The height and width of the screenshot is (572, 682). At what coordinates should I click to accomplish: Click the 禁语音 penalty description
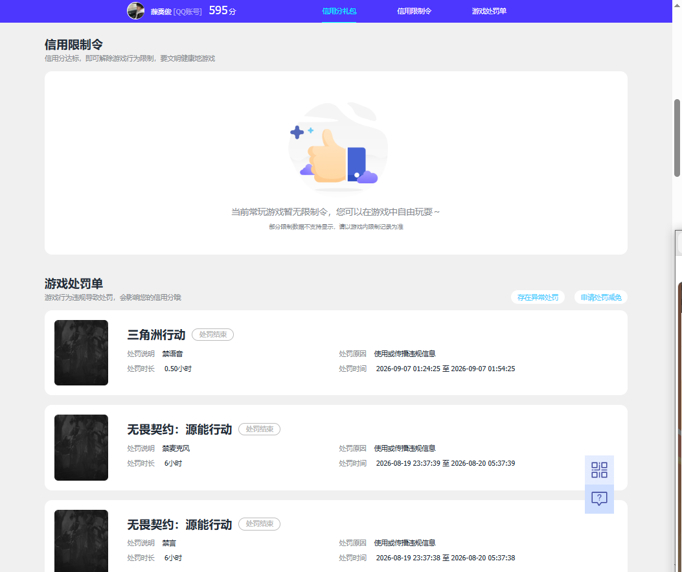173,354
